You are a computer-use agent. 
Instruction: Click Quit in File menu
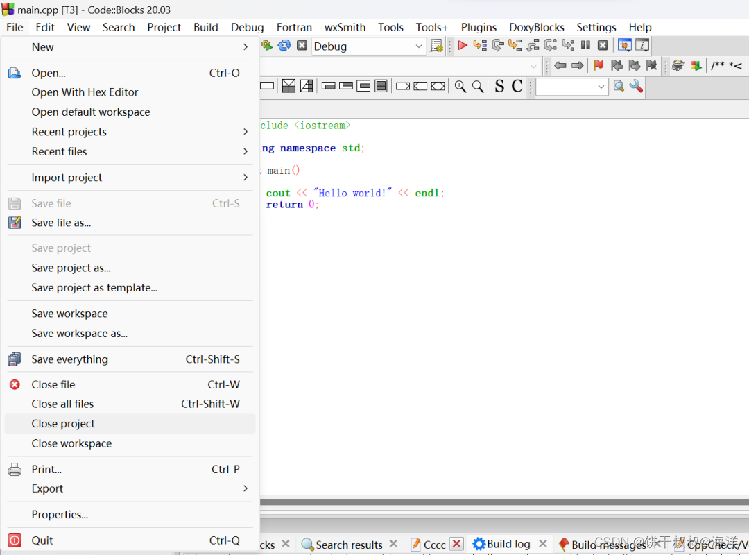[x=129, y=540]
